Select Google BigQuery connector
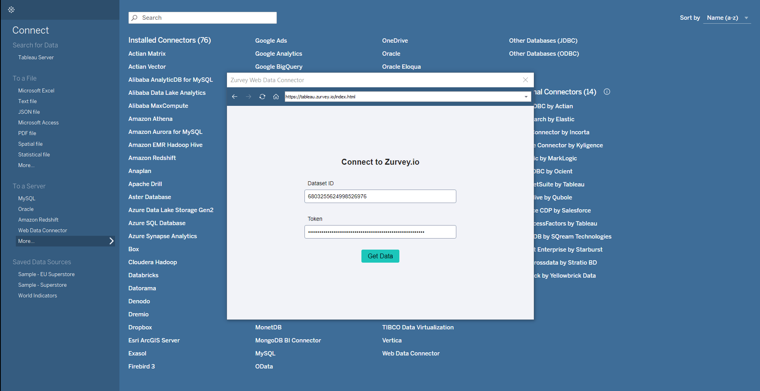760x391 pixels. point(279,67)
